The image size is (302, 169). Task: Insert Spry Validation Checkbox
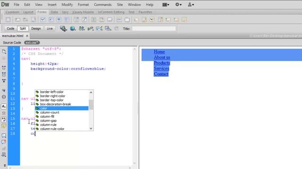[152, 20]
